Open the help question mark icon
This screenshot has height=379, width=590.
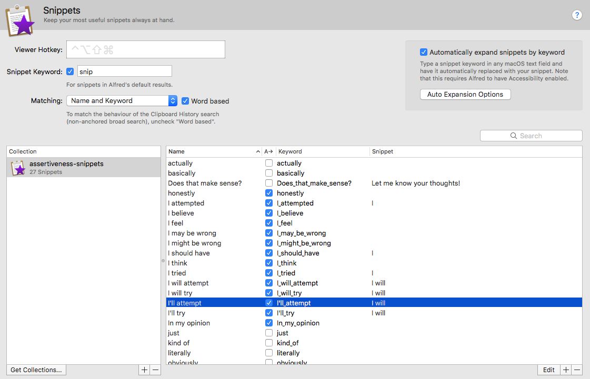coord(576,15)
